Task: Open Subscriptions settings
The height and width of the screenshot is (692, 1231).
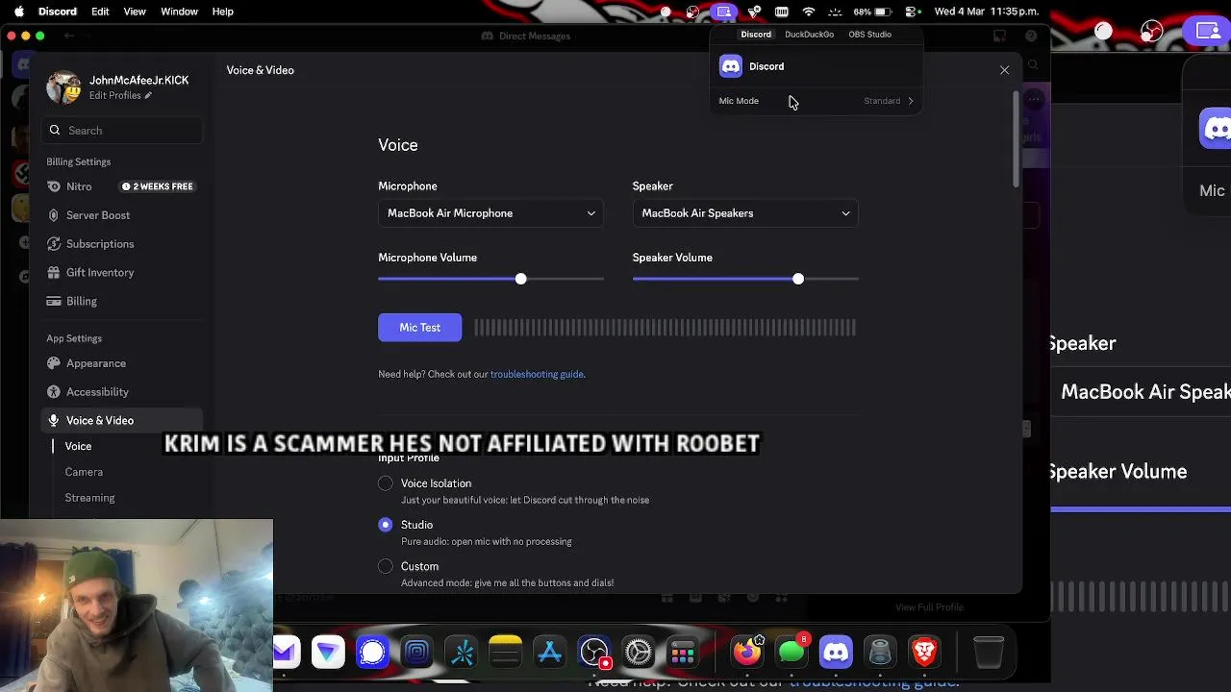Action: [122, 244]
